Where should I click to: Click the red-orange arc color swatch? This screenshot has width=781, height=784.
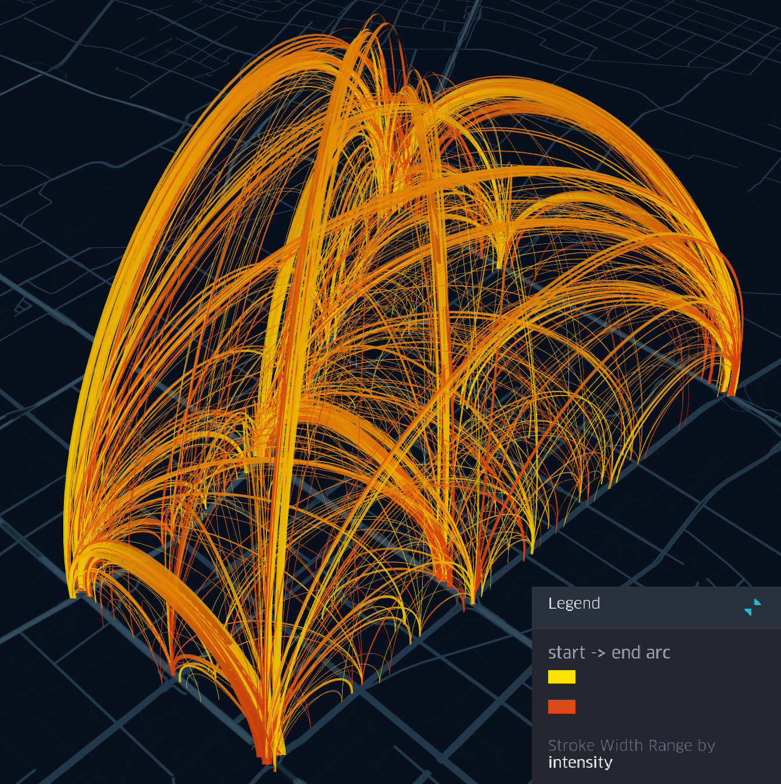point(562,707)
